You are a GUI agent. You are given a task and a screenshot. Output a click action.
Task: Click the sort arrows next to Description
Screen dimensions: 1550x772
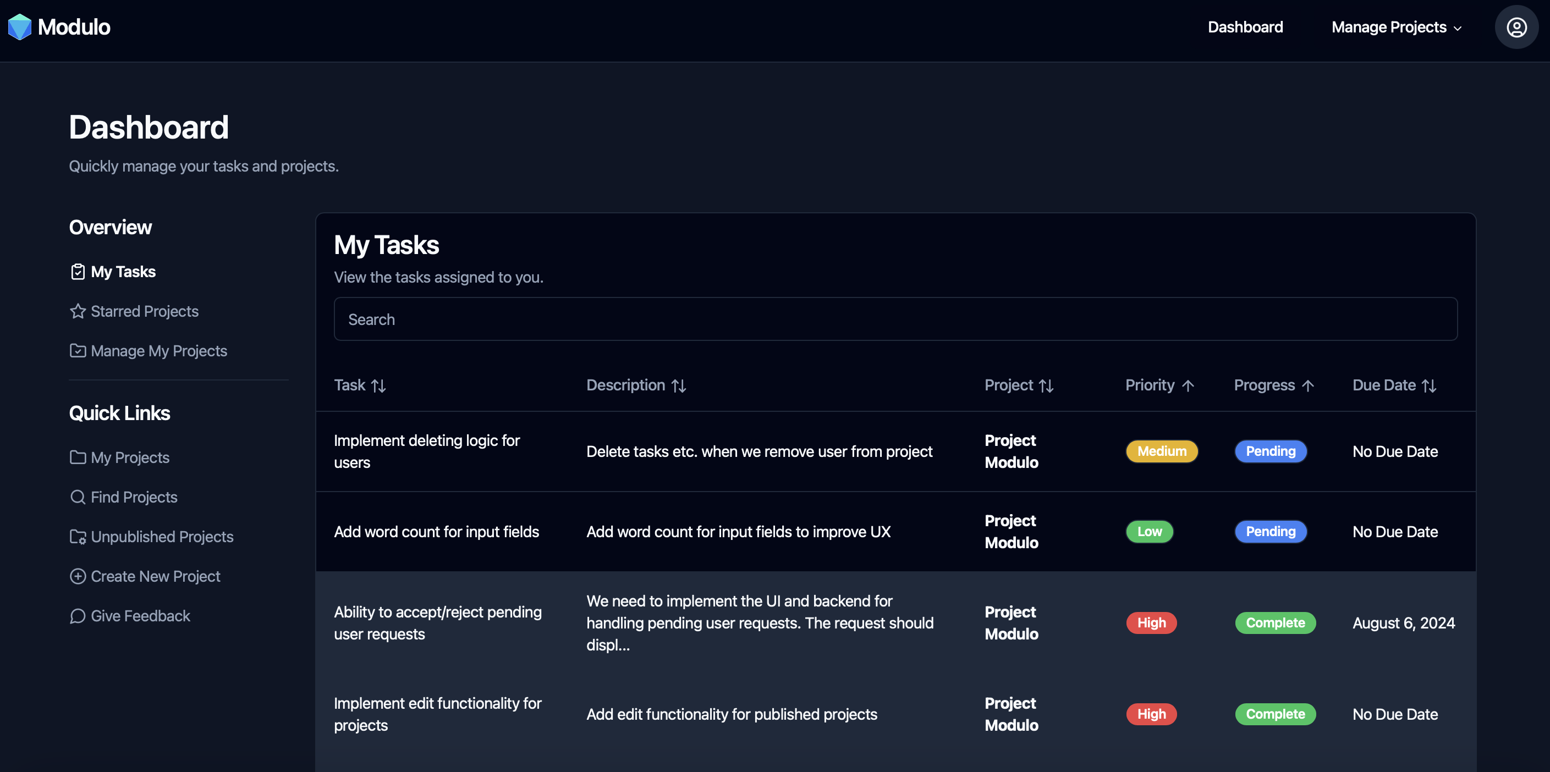click(679, 385)
